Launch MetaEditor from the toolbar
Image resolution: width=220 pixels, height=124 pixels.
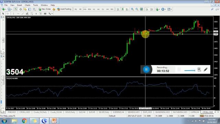(54, 9)
